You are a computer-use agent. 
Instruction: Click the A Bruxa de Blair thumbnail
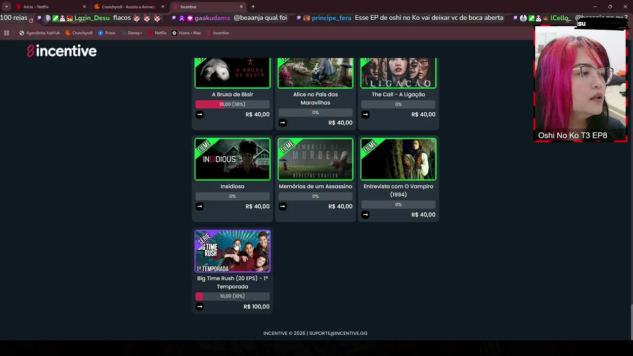pos(232,73)
